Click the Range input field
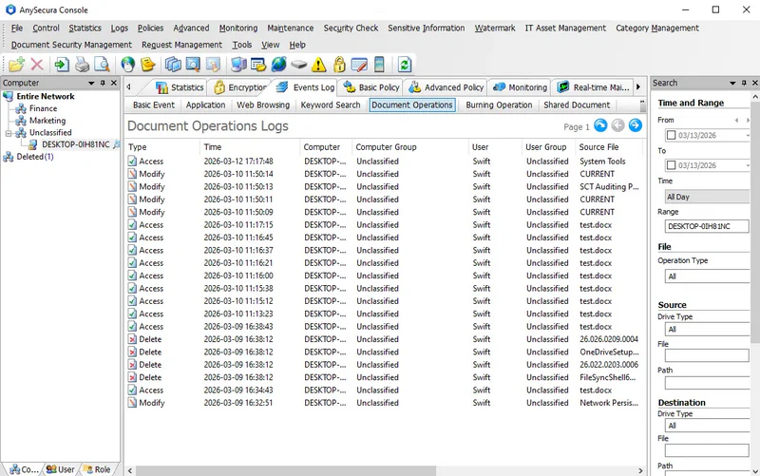This screenshot has width=760, height=476. tap(707, 226)
